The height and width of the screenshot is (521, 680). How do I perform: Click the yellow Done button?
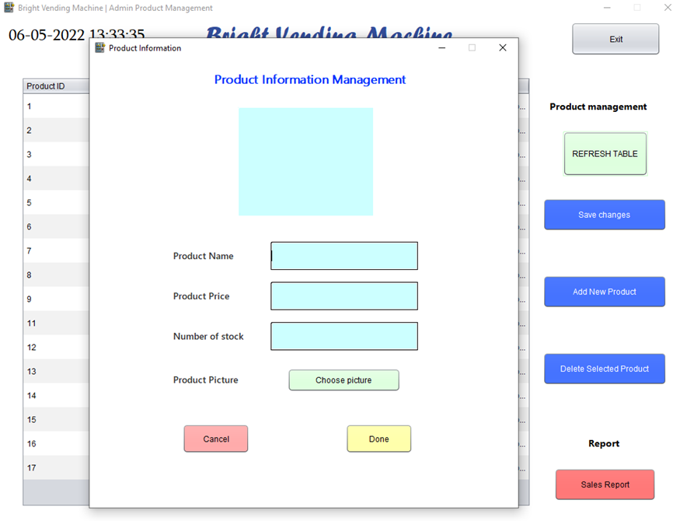click(x=378, y=439)
